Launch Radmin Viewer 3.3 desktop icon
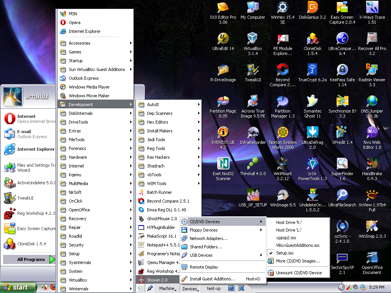 point(372,76)
